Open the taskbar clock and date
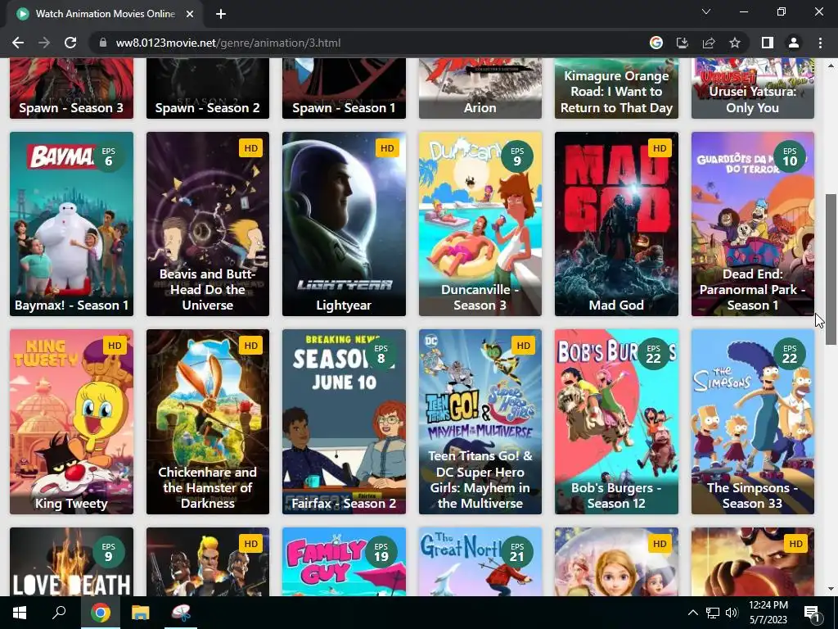Screen dimensions: 838x629 point(768,613)
